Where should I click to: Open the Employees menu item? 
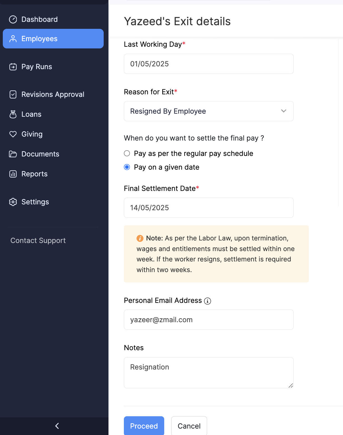tap(53, 39)
